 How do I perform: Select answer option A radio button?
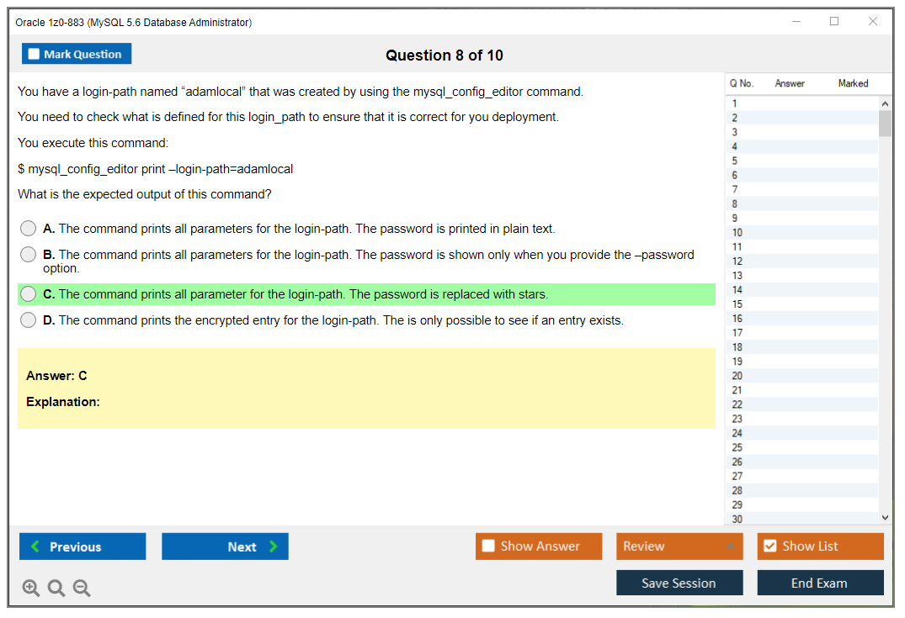[28, 228]
